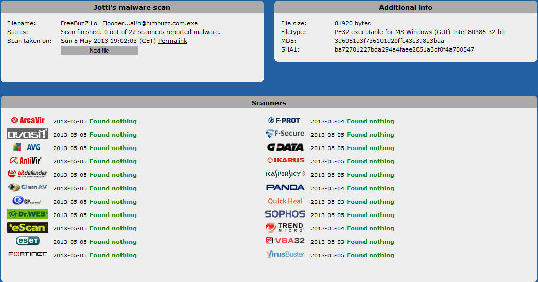Click the Fortinet scanner logo

[28, 254]
